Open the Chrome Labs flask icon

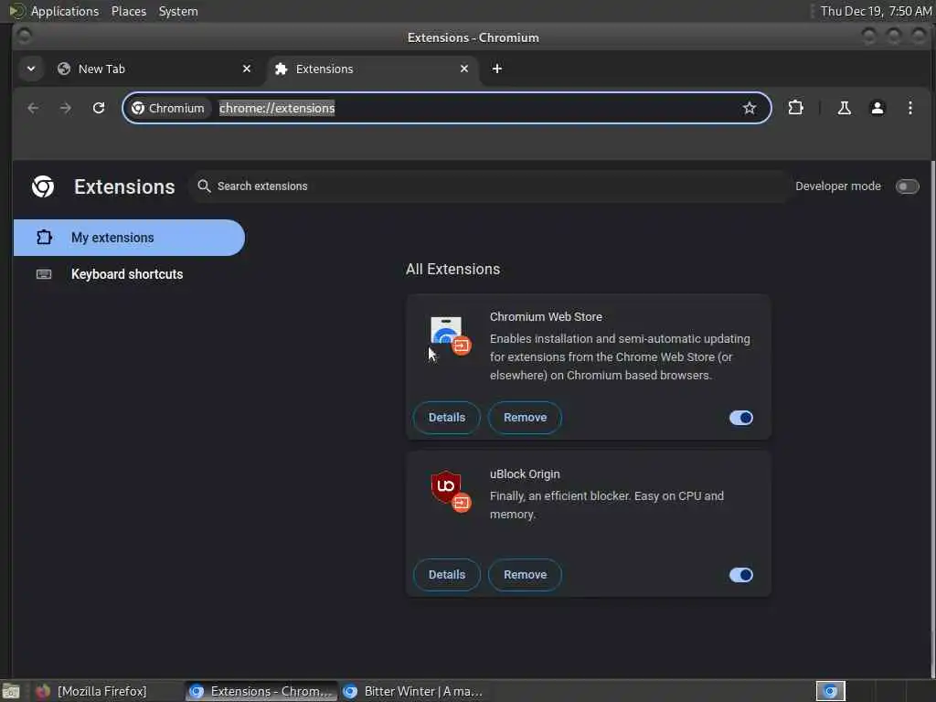tap(844, 108)
